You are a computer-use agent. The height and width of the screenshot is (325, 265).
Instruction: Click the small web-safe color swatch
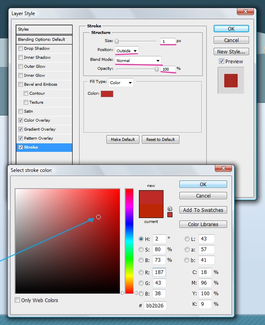coord(170,215)
